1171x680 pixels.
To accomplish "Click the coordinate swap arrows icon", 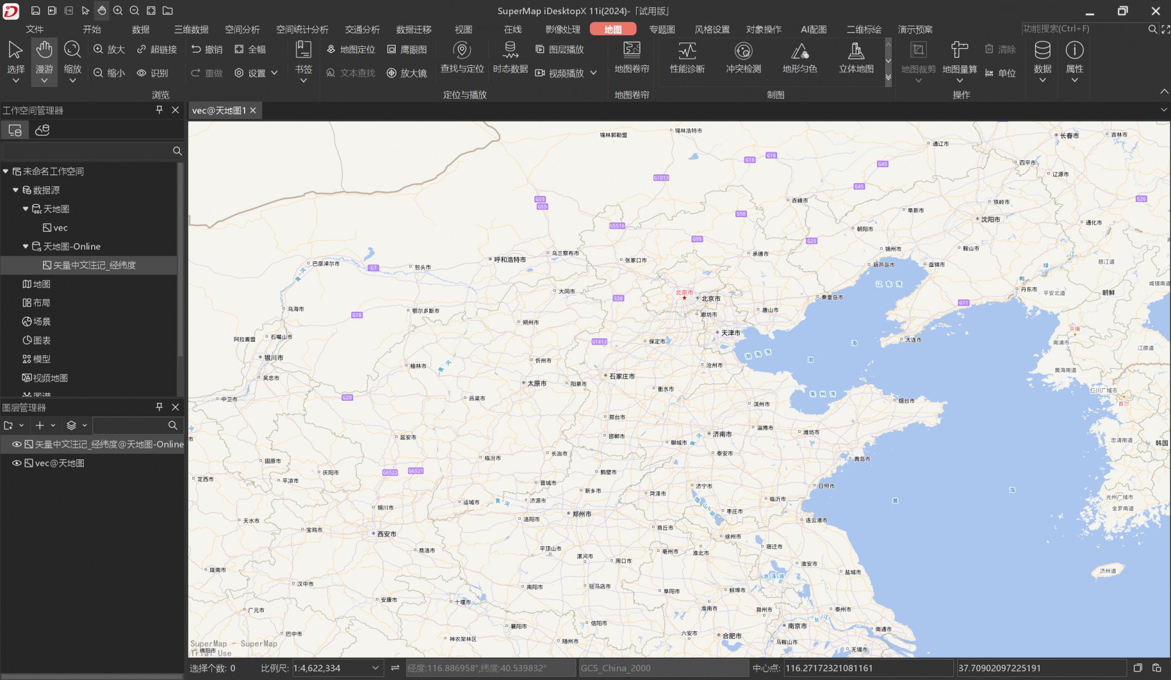I will point(395,668).
